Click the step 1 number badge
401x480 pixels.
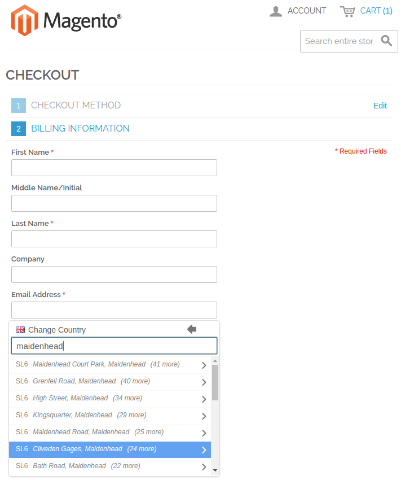tap(19, 106)
